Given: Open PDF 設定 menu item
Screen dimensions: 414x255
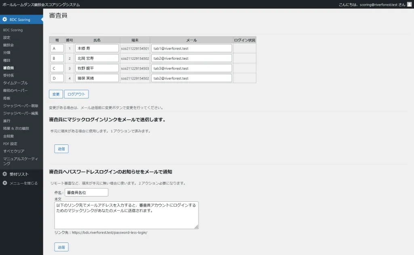Looking at the screenshot, I should [10, 144].
